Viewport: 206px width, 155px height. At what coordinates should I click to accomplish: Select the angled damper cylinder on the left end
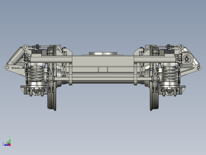pos(16,56)
